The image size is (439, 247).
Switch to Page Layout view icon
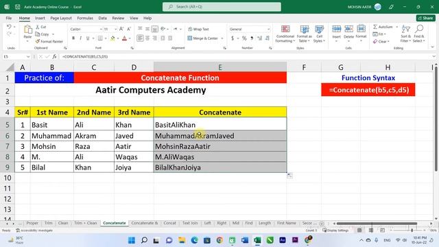click(370, 231)
